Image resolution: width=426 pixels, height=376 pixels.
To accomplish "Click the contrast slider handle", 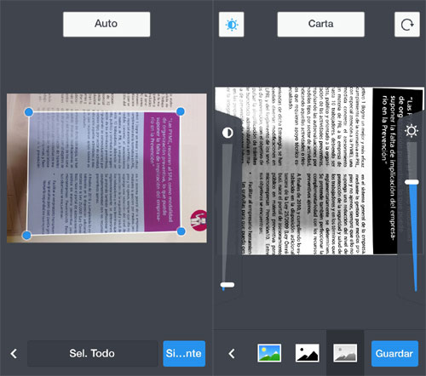I will tap(227, 285).
